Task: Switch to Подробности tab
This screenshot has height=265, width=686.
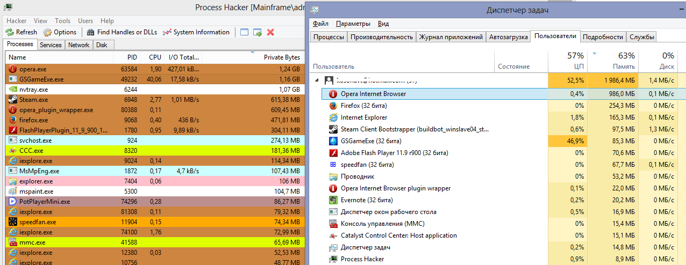Action: pyautogui.click(x=603, y=37)
